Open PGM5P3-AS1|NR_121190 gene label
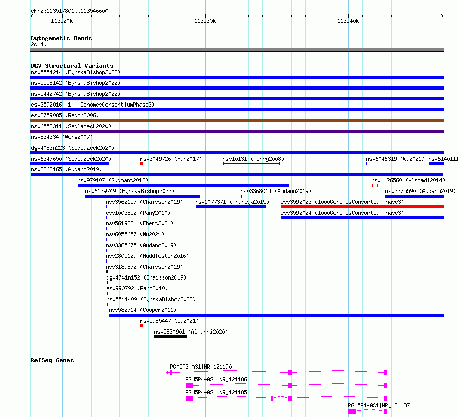458x417 pixels. pos(201,367)
